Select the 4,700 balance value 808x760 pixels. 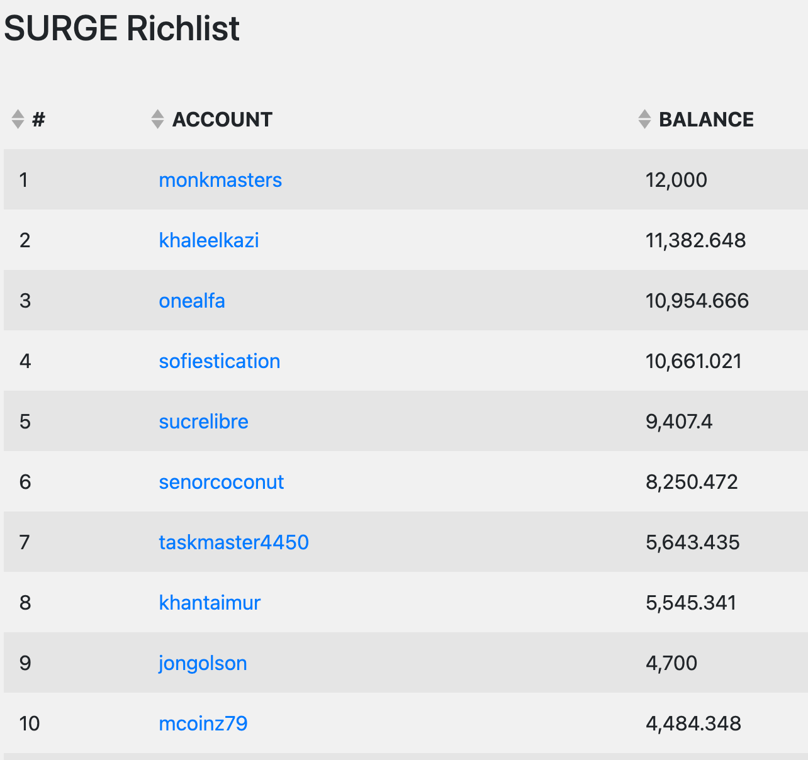[671, 663]
